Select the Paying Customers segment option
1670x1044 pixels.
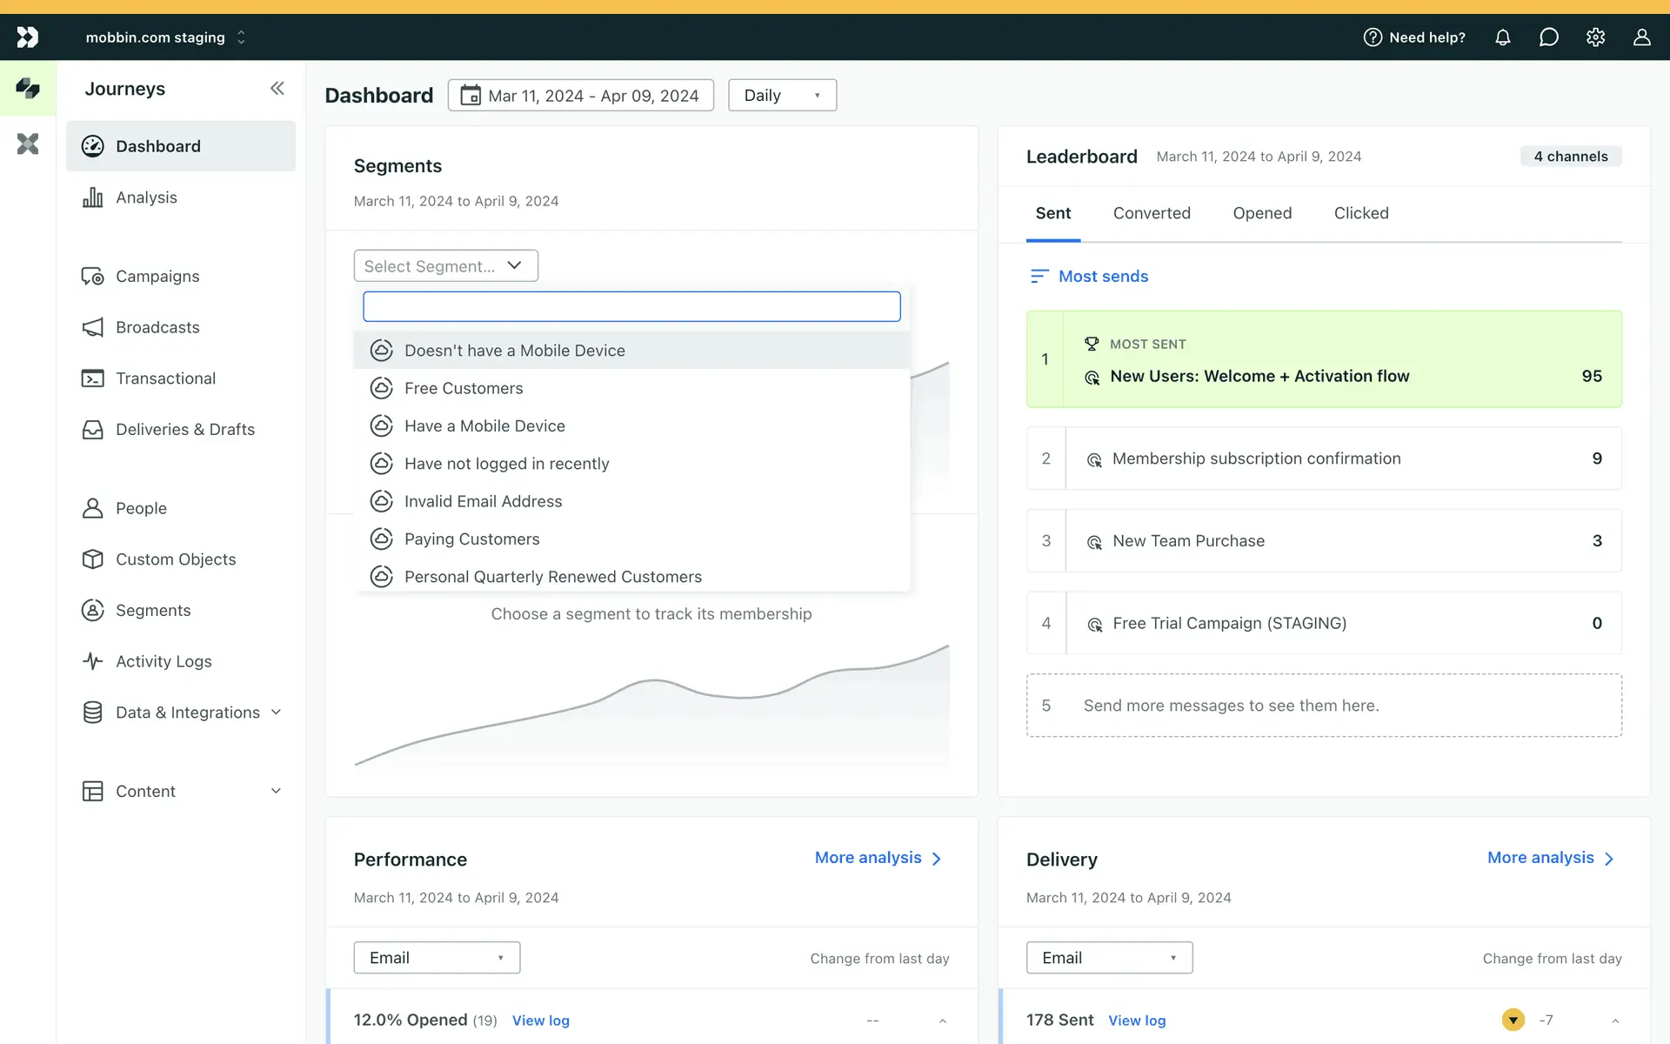471,539
